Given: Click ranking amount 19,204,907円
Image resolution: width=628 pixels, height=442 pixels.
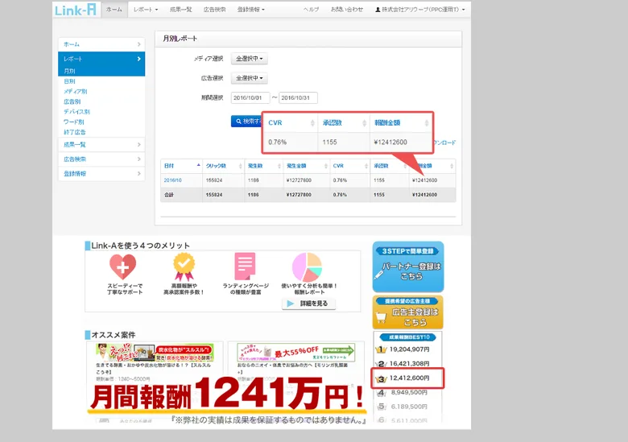Looking at the screenshot, I should [x=409, y=349].
